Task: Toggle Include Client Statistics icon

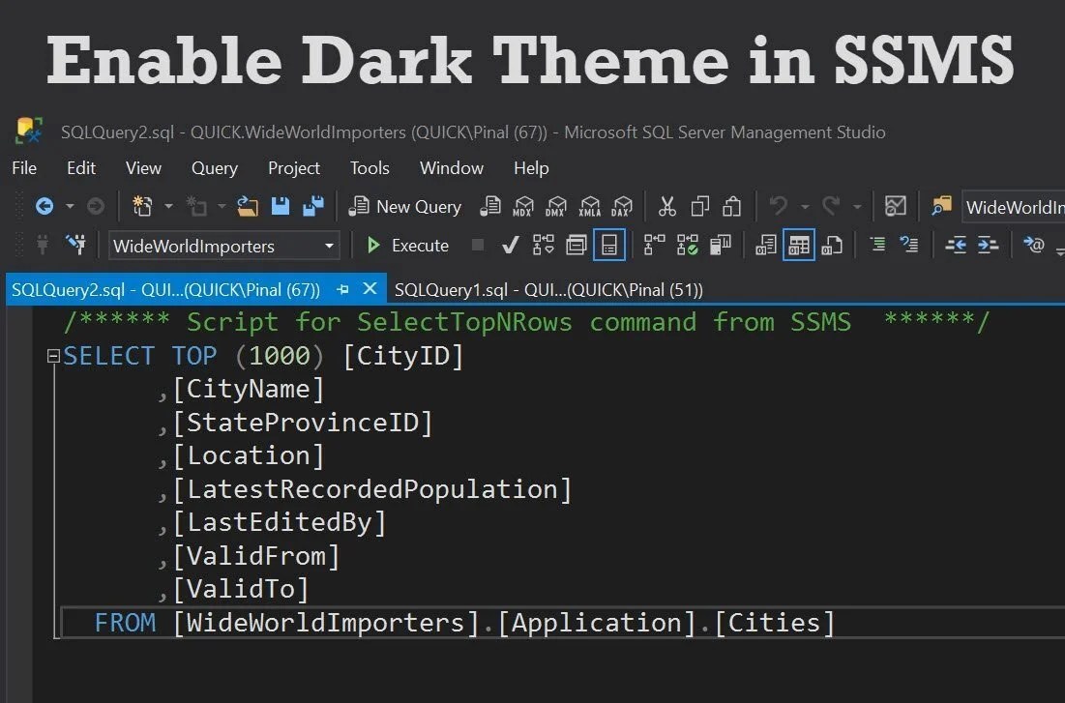Action: 720,246
